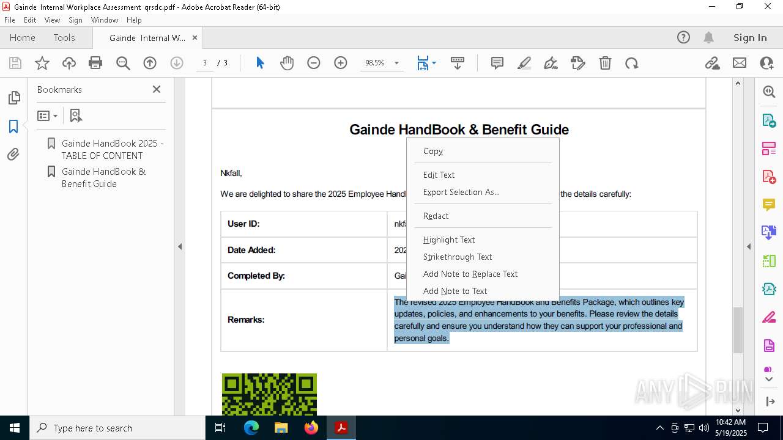Open the page thumbnails panel icon
The image size is (783, 440).
(x=13, y=98)
